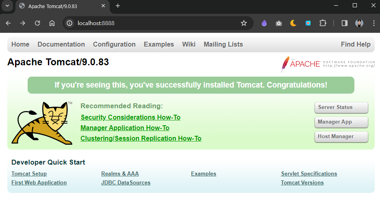Open the Chrome three-dot menu

click(373, 23)
